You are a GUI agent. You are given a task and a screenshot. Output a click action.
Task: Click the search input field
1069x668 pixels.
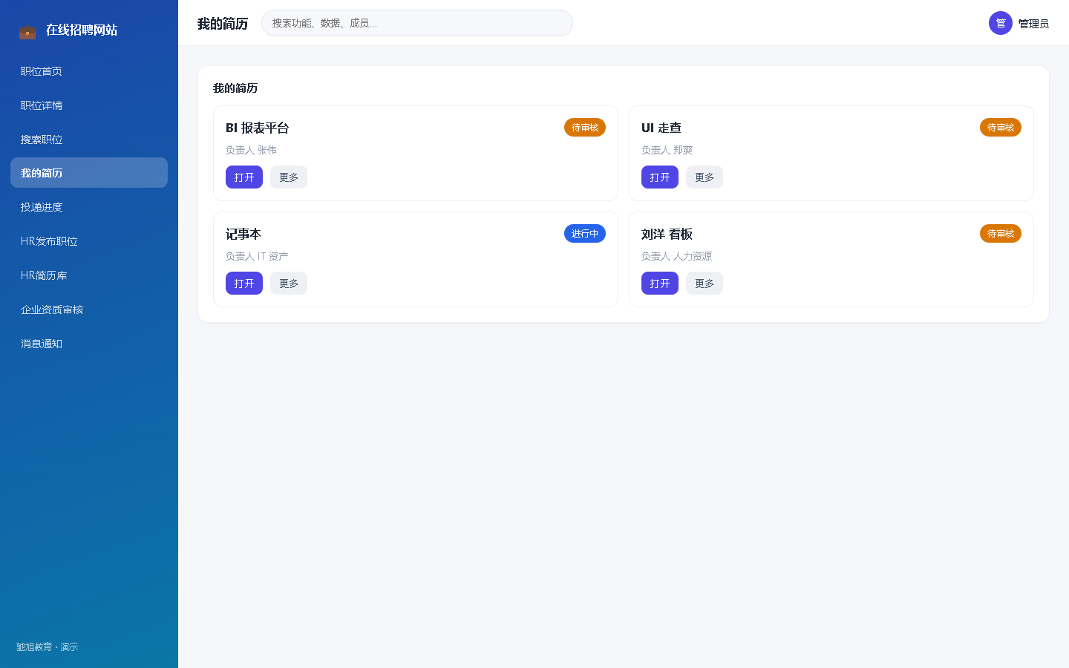417,23
